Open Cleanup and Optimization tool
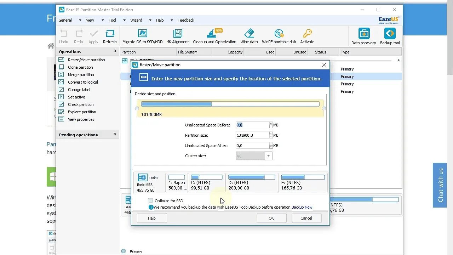The width and height of the screenshot is (453, 255). tap(214, 36)
